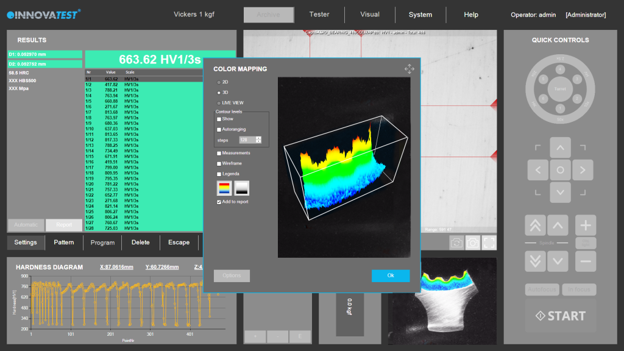Click the steps input field showing 128
The image size is (624, 351).
tap(247, 140)
